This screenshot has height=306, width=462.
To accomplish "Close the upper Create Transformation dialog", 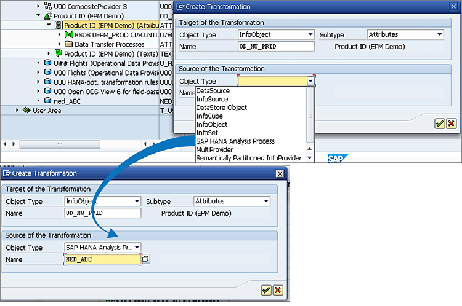I will (453, 6).
